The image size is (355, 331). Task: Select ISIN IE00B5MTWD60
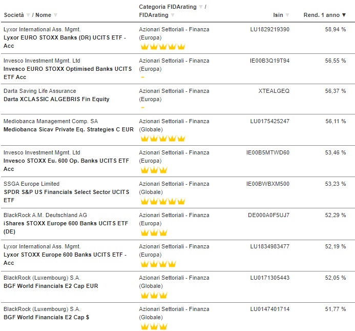pos(268,153)
